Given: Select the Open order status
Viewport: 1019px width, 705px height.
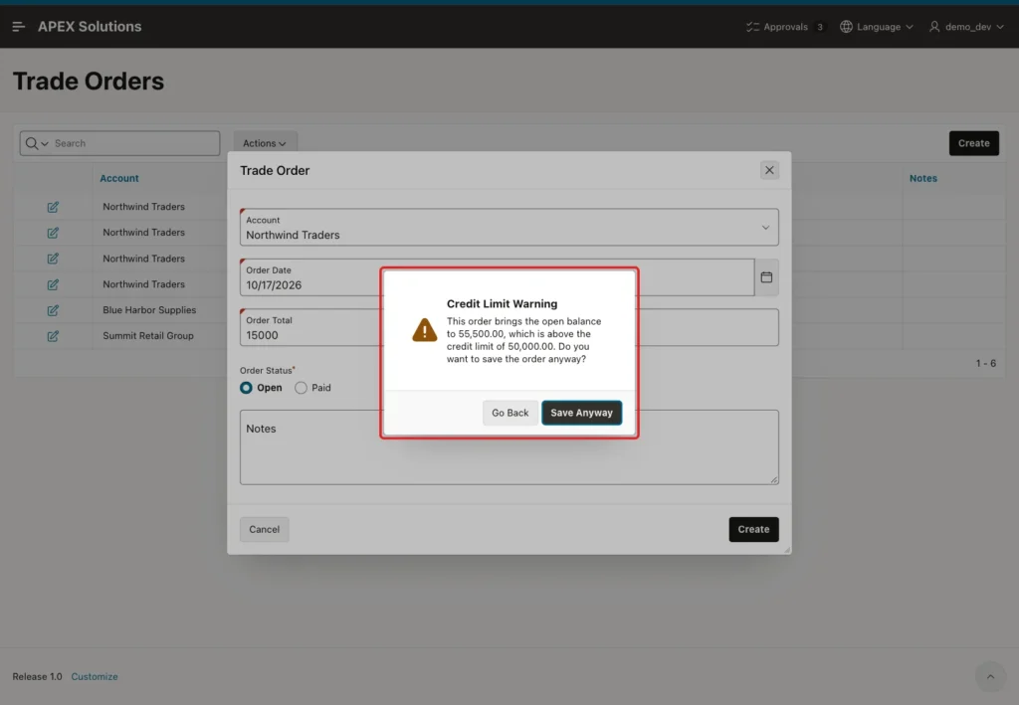Looking at the screenshot, I should click(x=246, y=388).
